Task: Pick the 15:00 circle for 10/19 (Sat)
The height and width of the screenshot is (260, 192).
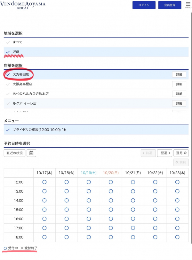Action: pyautogui.click(x=89, y=210)
